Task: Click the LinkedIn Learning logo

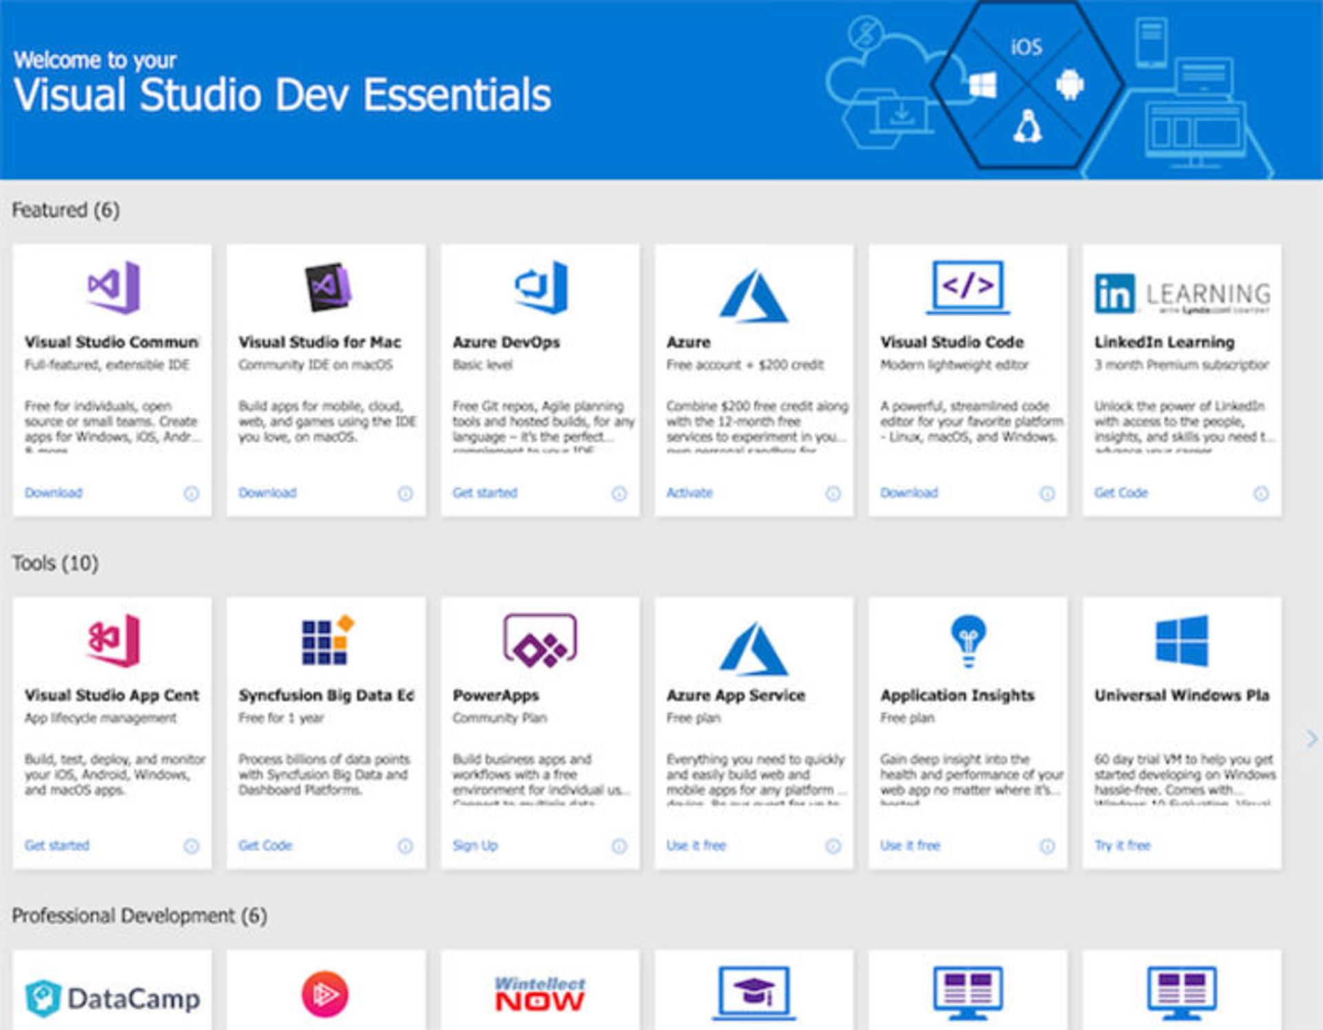Action: (x=1182, y=294)
